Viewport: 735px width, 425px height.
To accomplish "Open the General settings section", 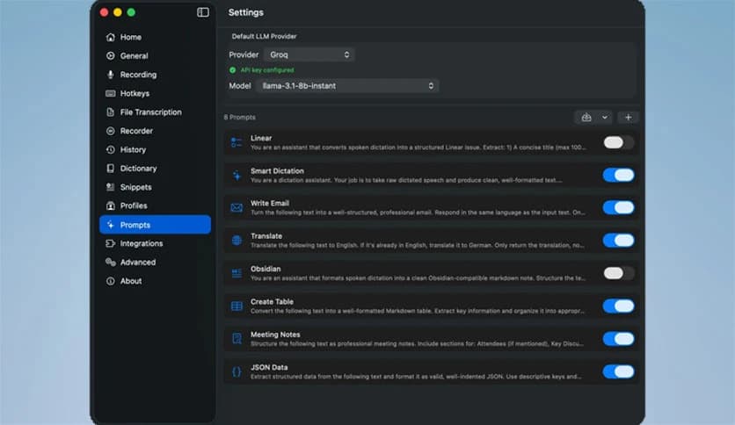I will (x=155, y=55).
